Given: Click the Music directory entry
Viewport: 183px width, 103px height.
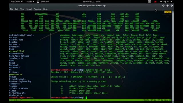Looking at the screenshot, I should (x=12, y=63).
